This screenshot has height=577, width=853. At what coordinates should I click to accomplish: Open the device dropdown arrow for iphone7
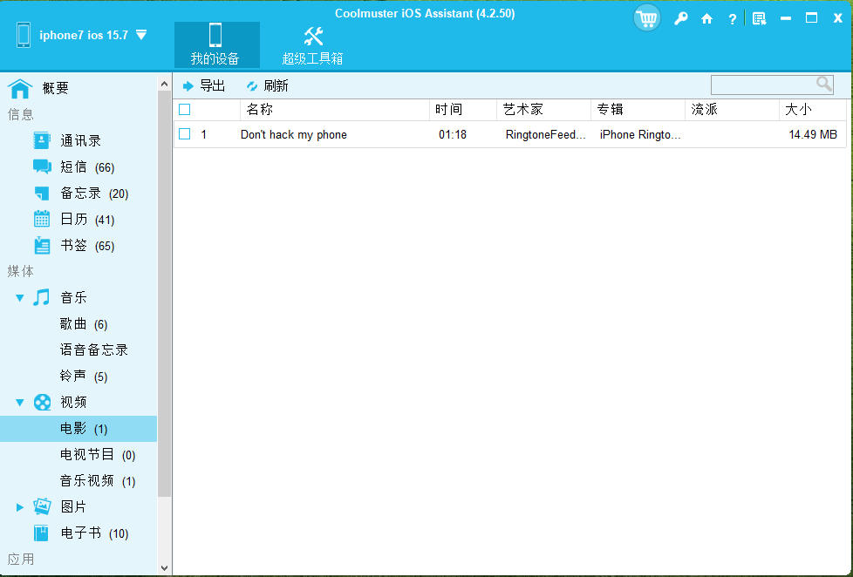(x=141, y=36)
